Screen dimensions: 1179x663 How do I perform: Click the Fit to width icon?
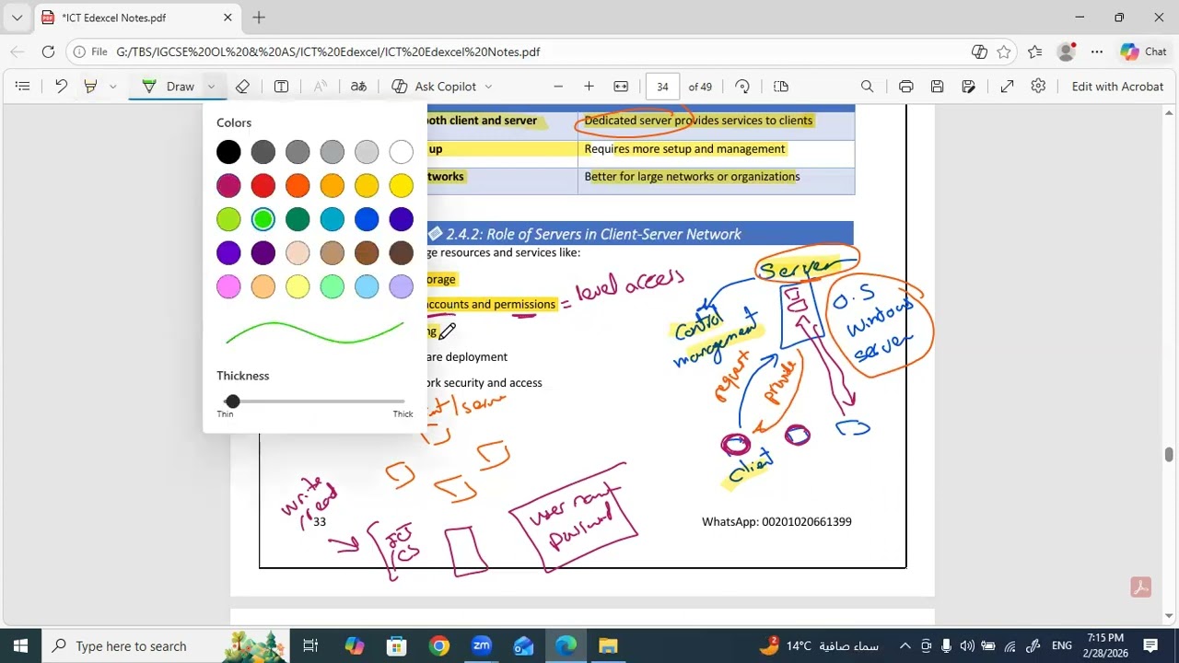(621, 87)
